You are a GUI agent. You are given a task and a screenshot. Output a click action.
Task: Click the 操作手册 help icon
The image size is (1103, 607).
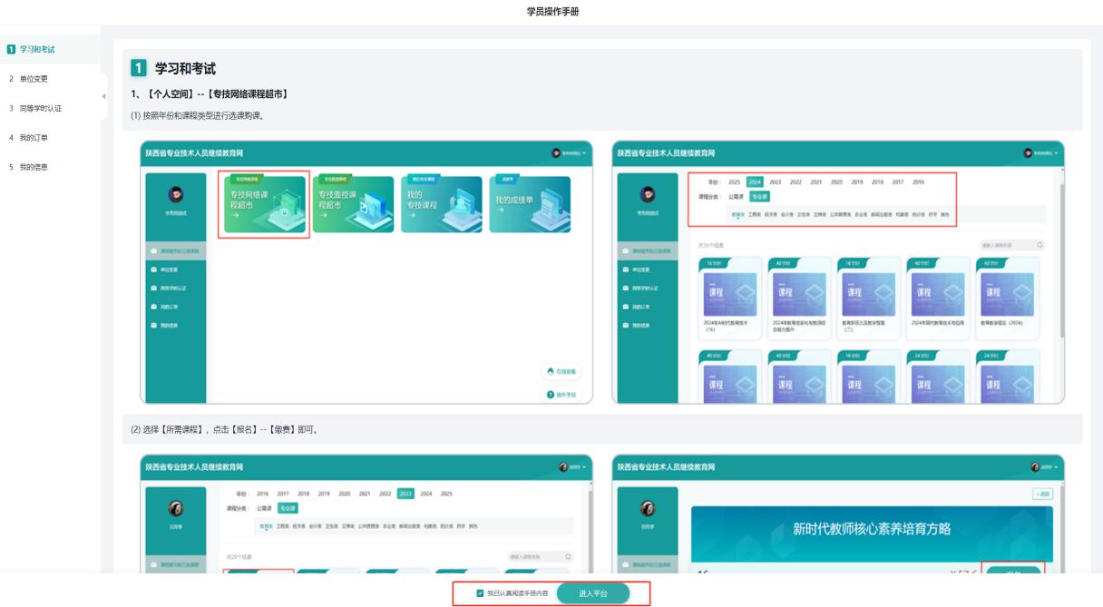(x=550, y=395)
